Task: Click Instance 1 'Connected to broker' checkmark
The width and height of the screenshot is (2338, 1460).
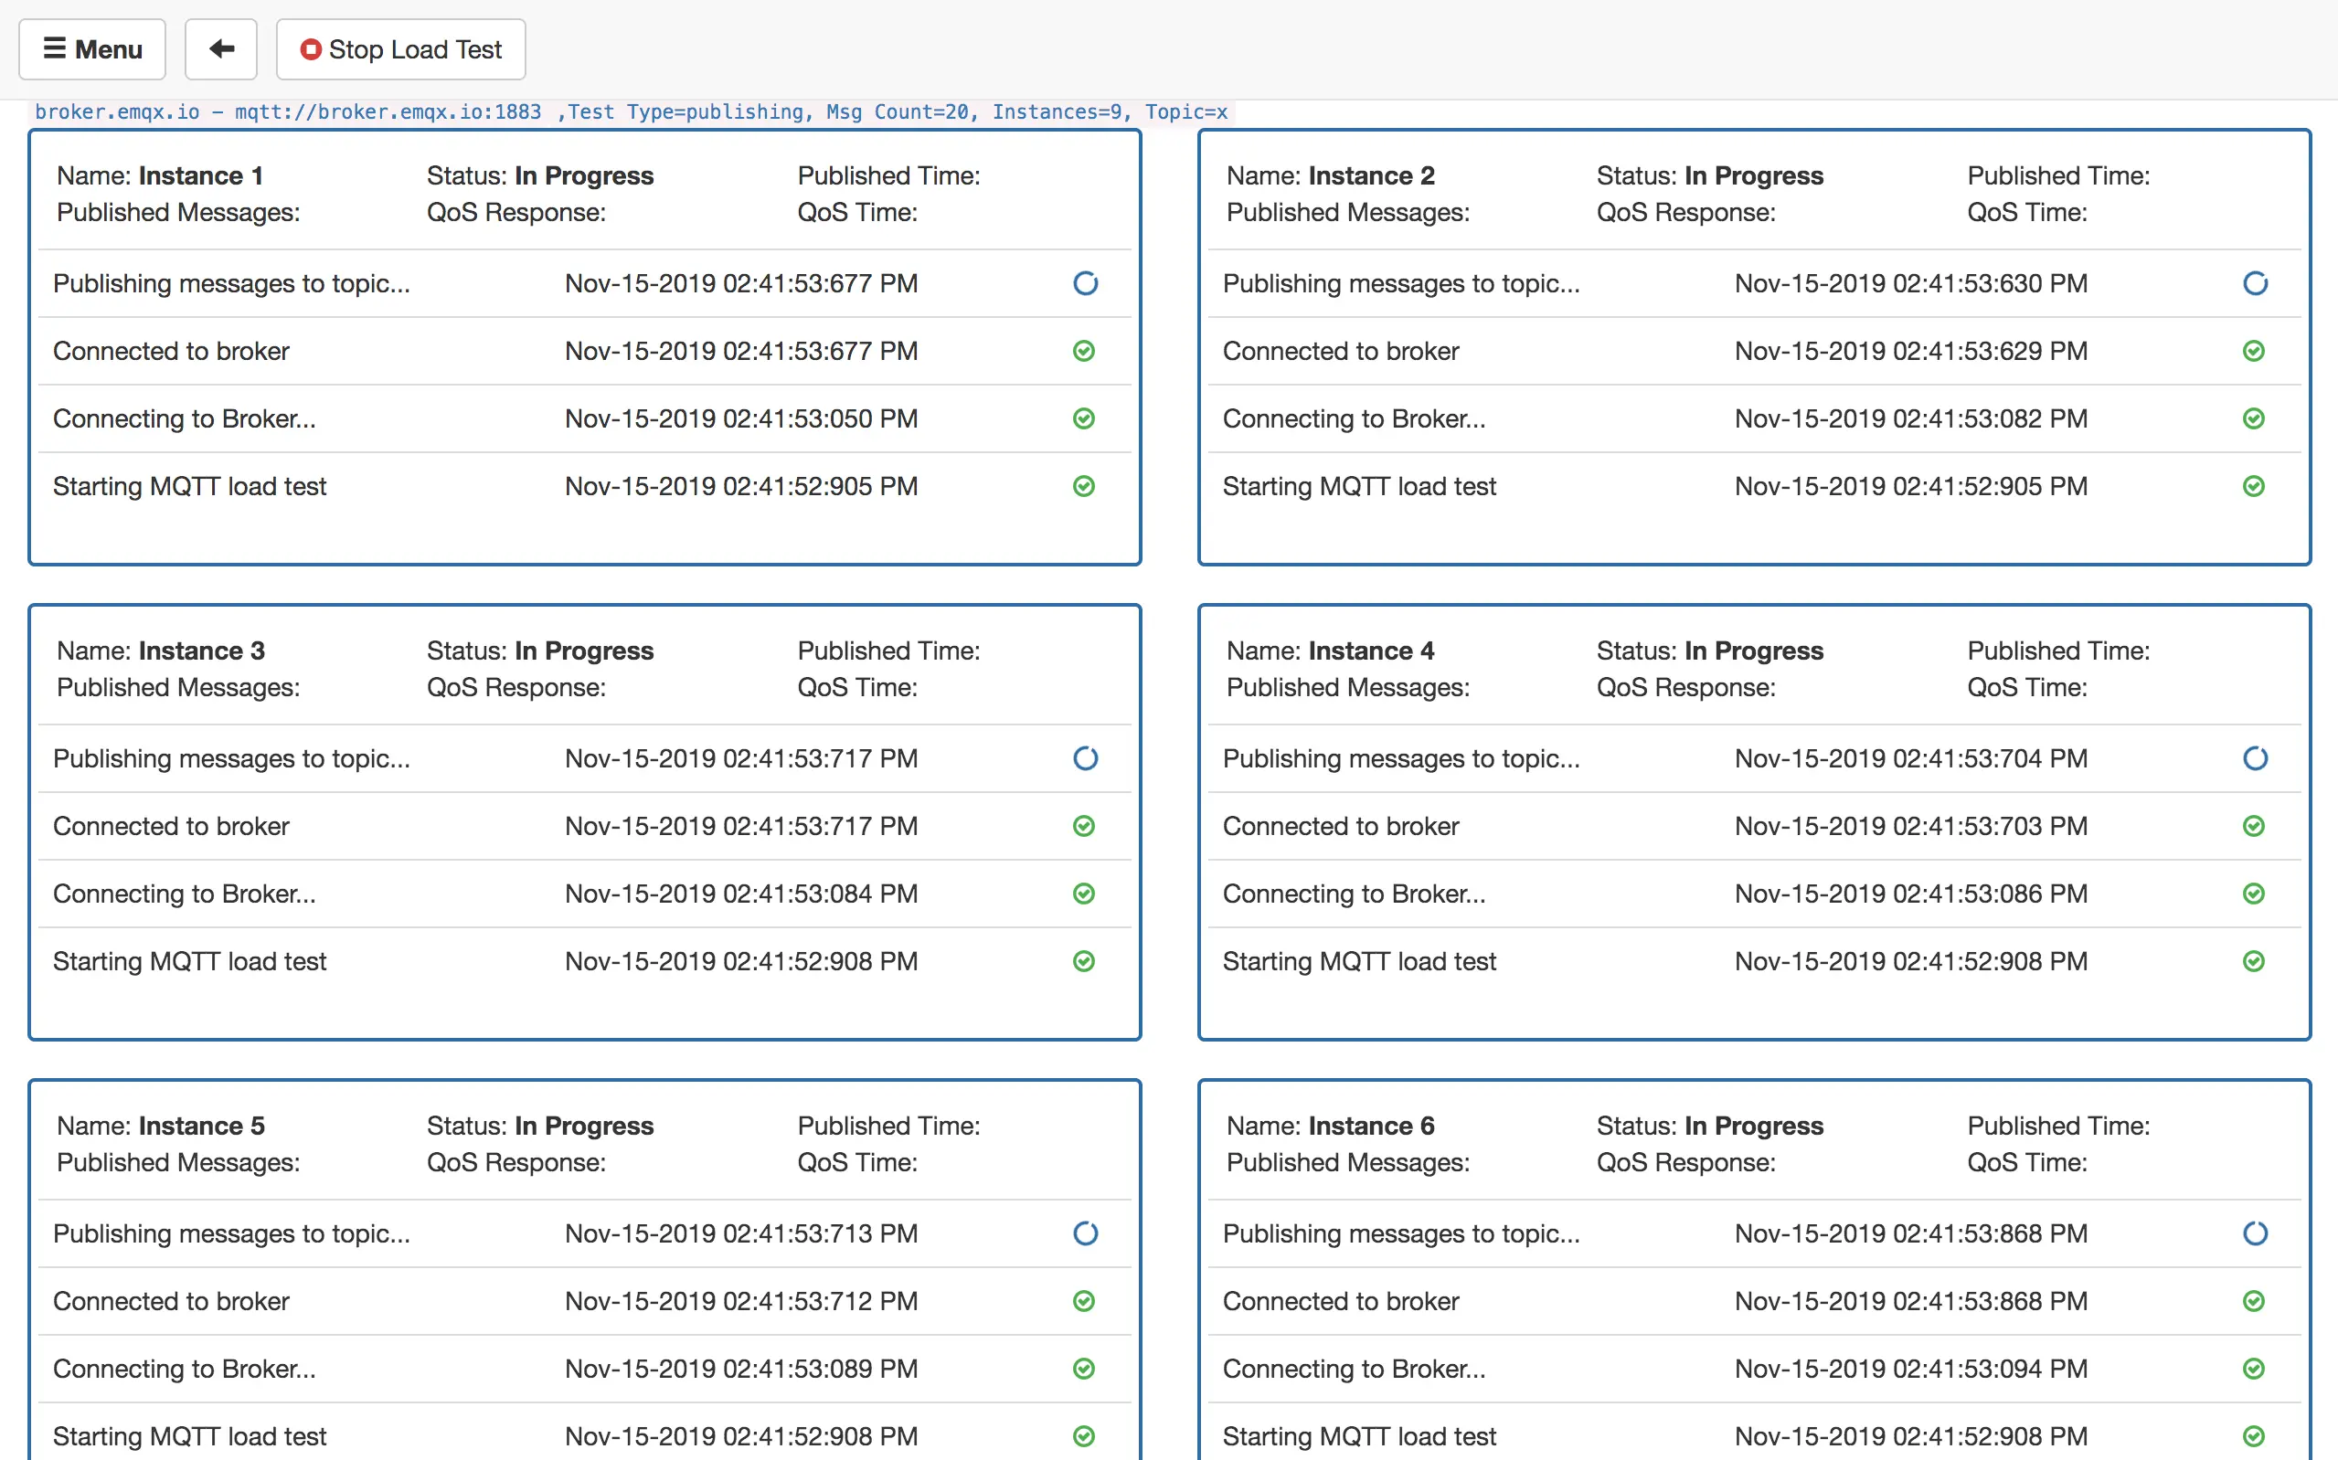Action: point(1083,351)
